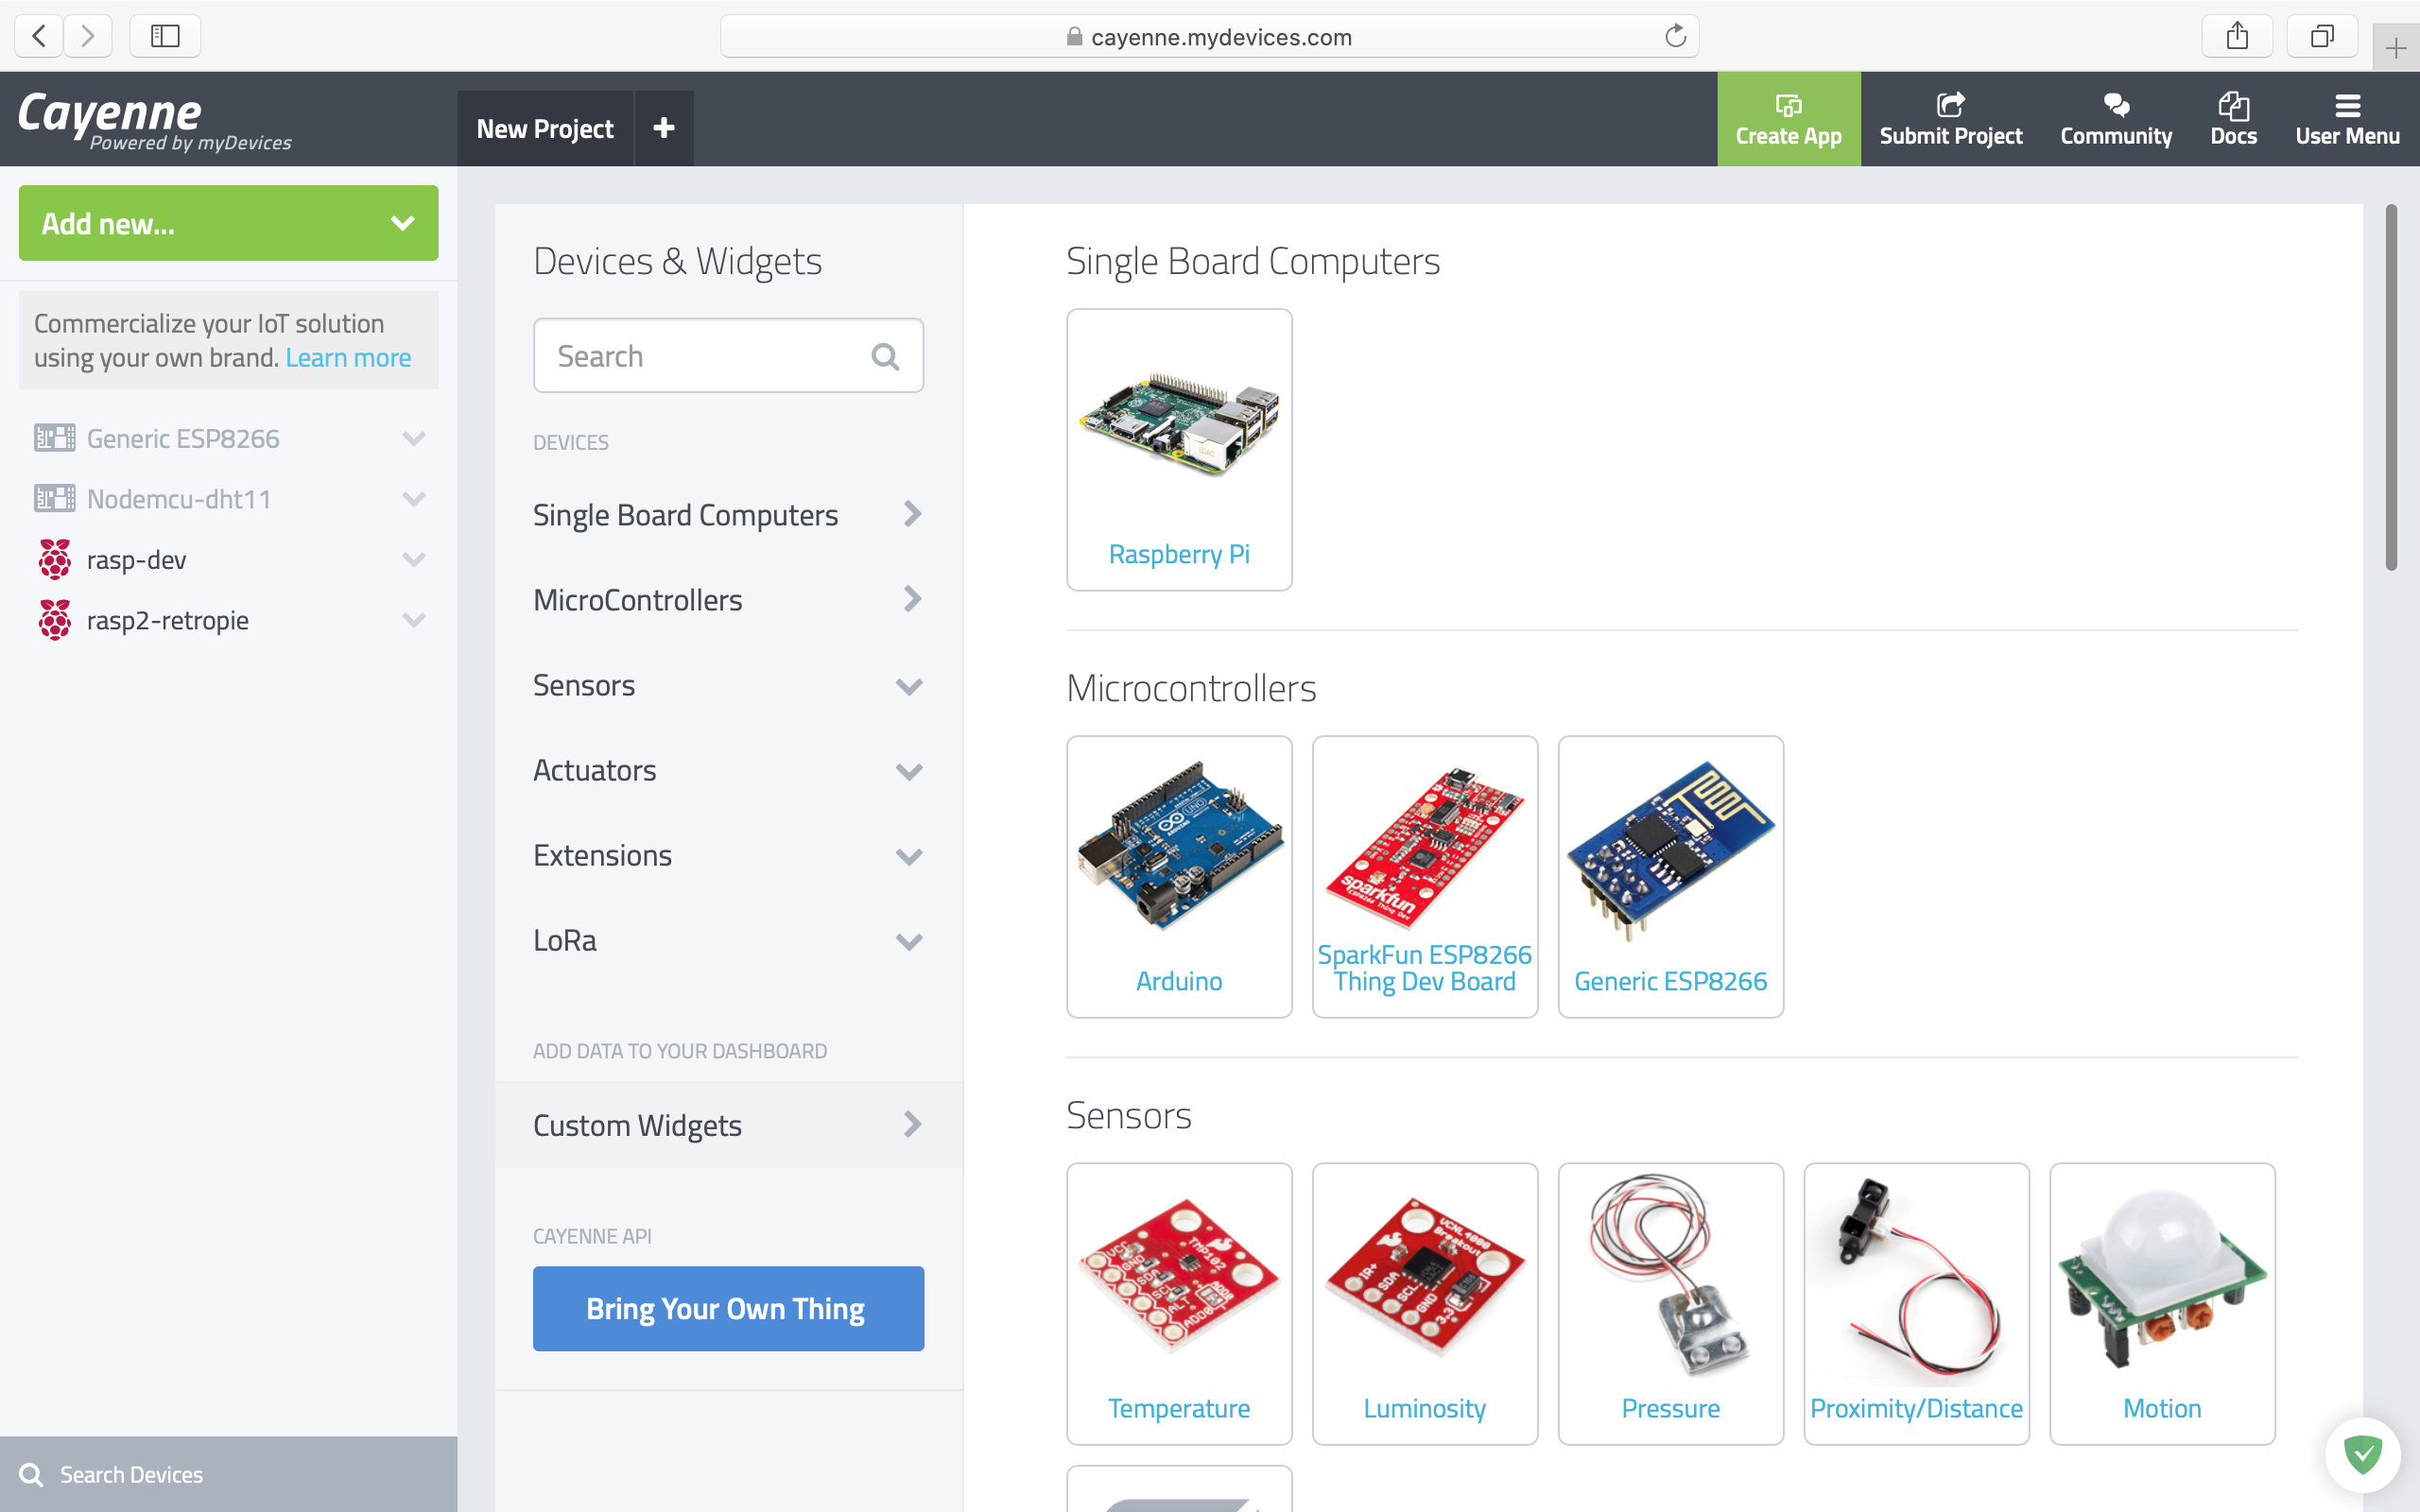The height and width of the screenshot is (1512, 2420).
Task: Click the green shield badge icon
Action: click(2362, 1454)
